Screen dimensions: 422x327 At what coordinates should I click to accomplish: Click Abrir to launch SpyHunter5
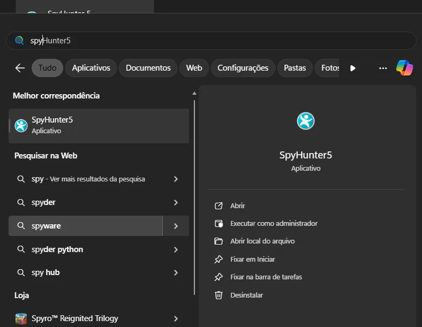tap(238, 206)
